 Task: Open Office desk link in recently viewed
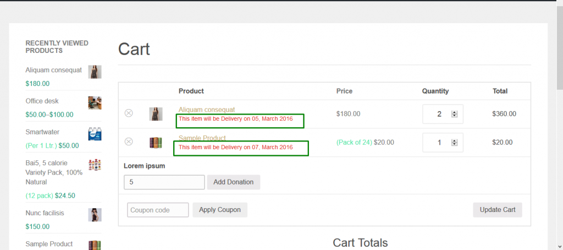[42, 101]
